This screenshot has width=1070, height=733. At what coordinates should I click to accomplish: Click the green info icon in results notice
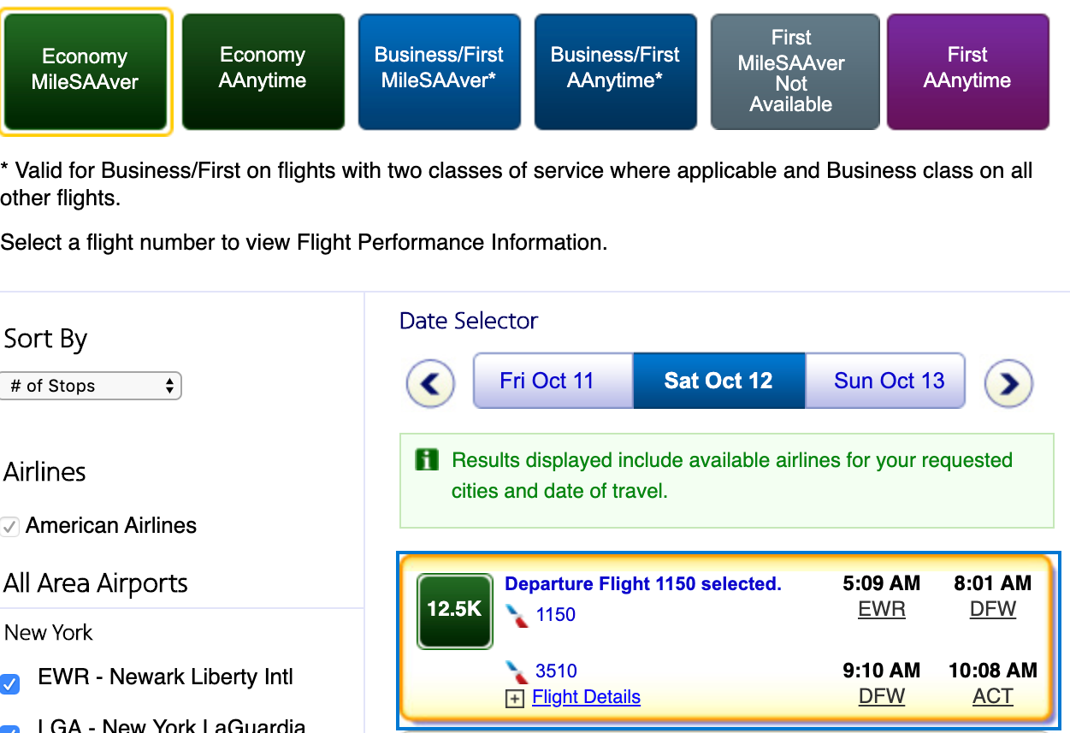click(426, 461)
